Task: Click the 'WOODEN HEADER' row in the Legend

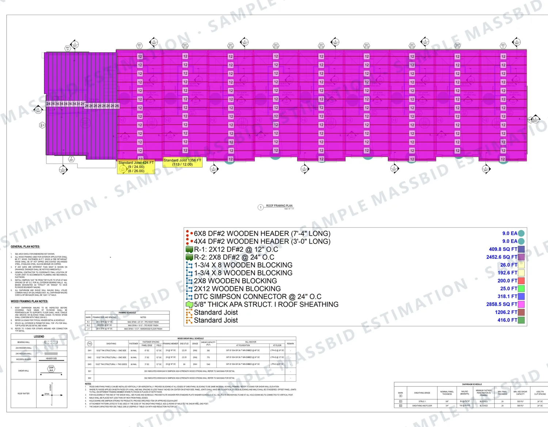Action: click(x=39, y=359)
